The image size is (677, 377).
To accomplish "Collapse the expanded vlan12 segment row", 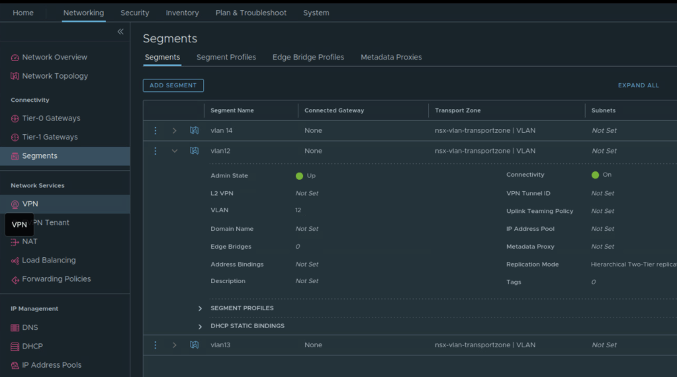I will 175,151.
